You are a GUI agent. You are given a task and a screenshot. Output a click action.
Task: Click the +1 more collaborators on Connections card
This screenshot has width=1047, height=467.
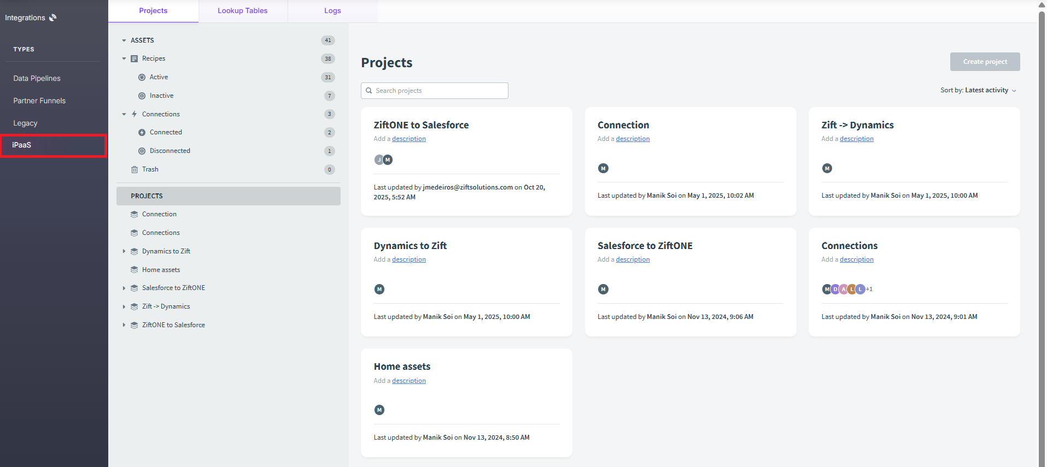(x=869, y=289)
